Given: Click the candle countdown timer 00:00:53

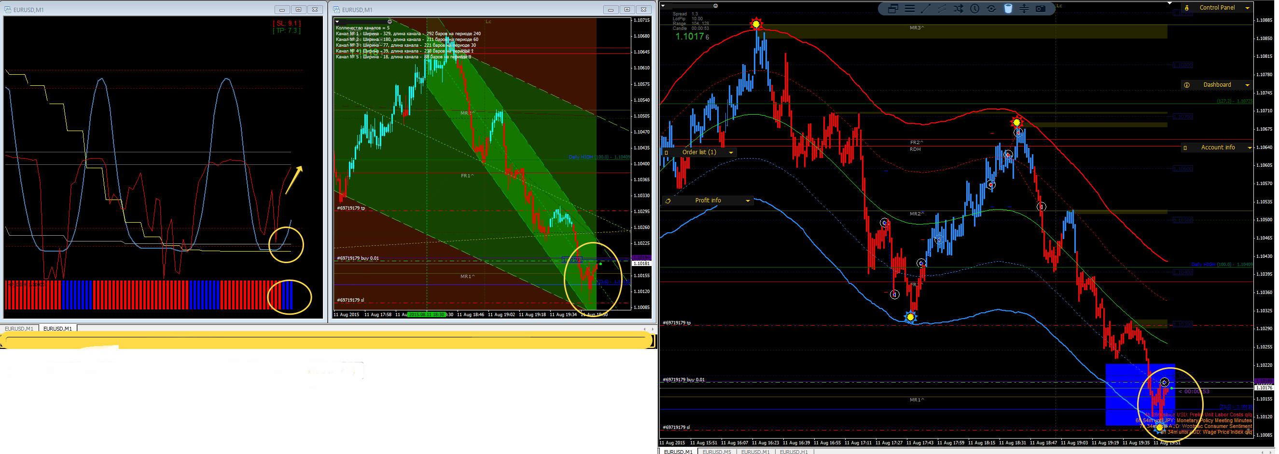Looking at the screenshot, I should [x=1194, y=391].
